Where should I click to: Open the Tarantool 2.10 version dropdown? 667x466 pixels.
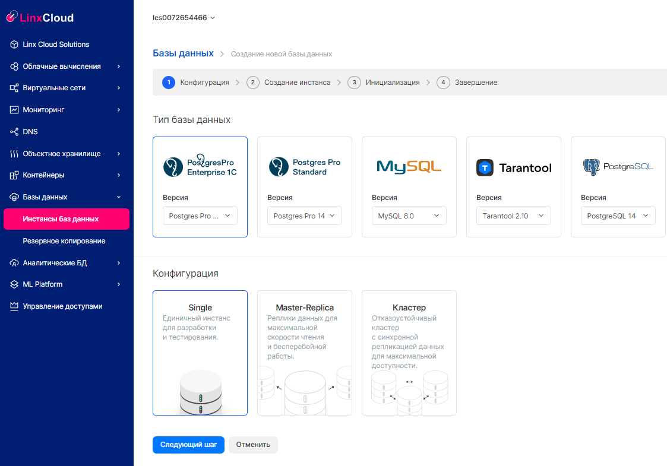[x=513, y=215]
